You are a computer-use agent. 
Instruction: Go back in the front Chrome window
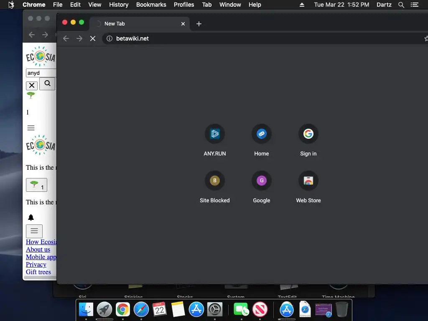point(66,38)
